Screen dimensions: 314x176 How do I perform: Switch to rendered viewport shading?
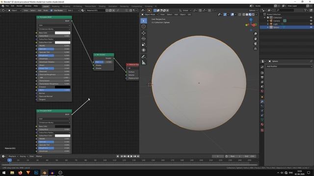pos(253,15)
